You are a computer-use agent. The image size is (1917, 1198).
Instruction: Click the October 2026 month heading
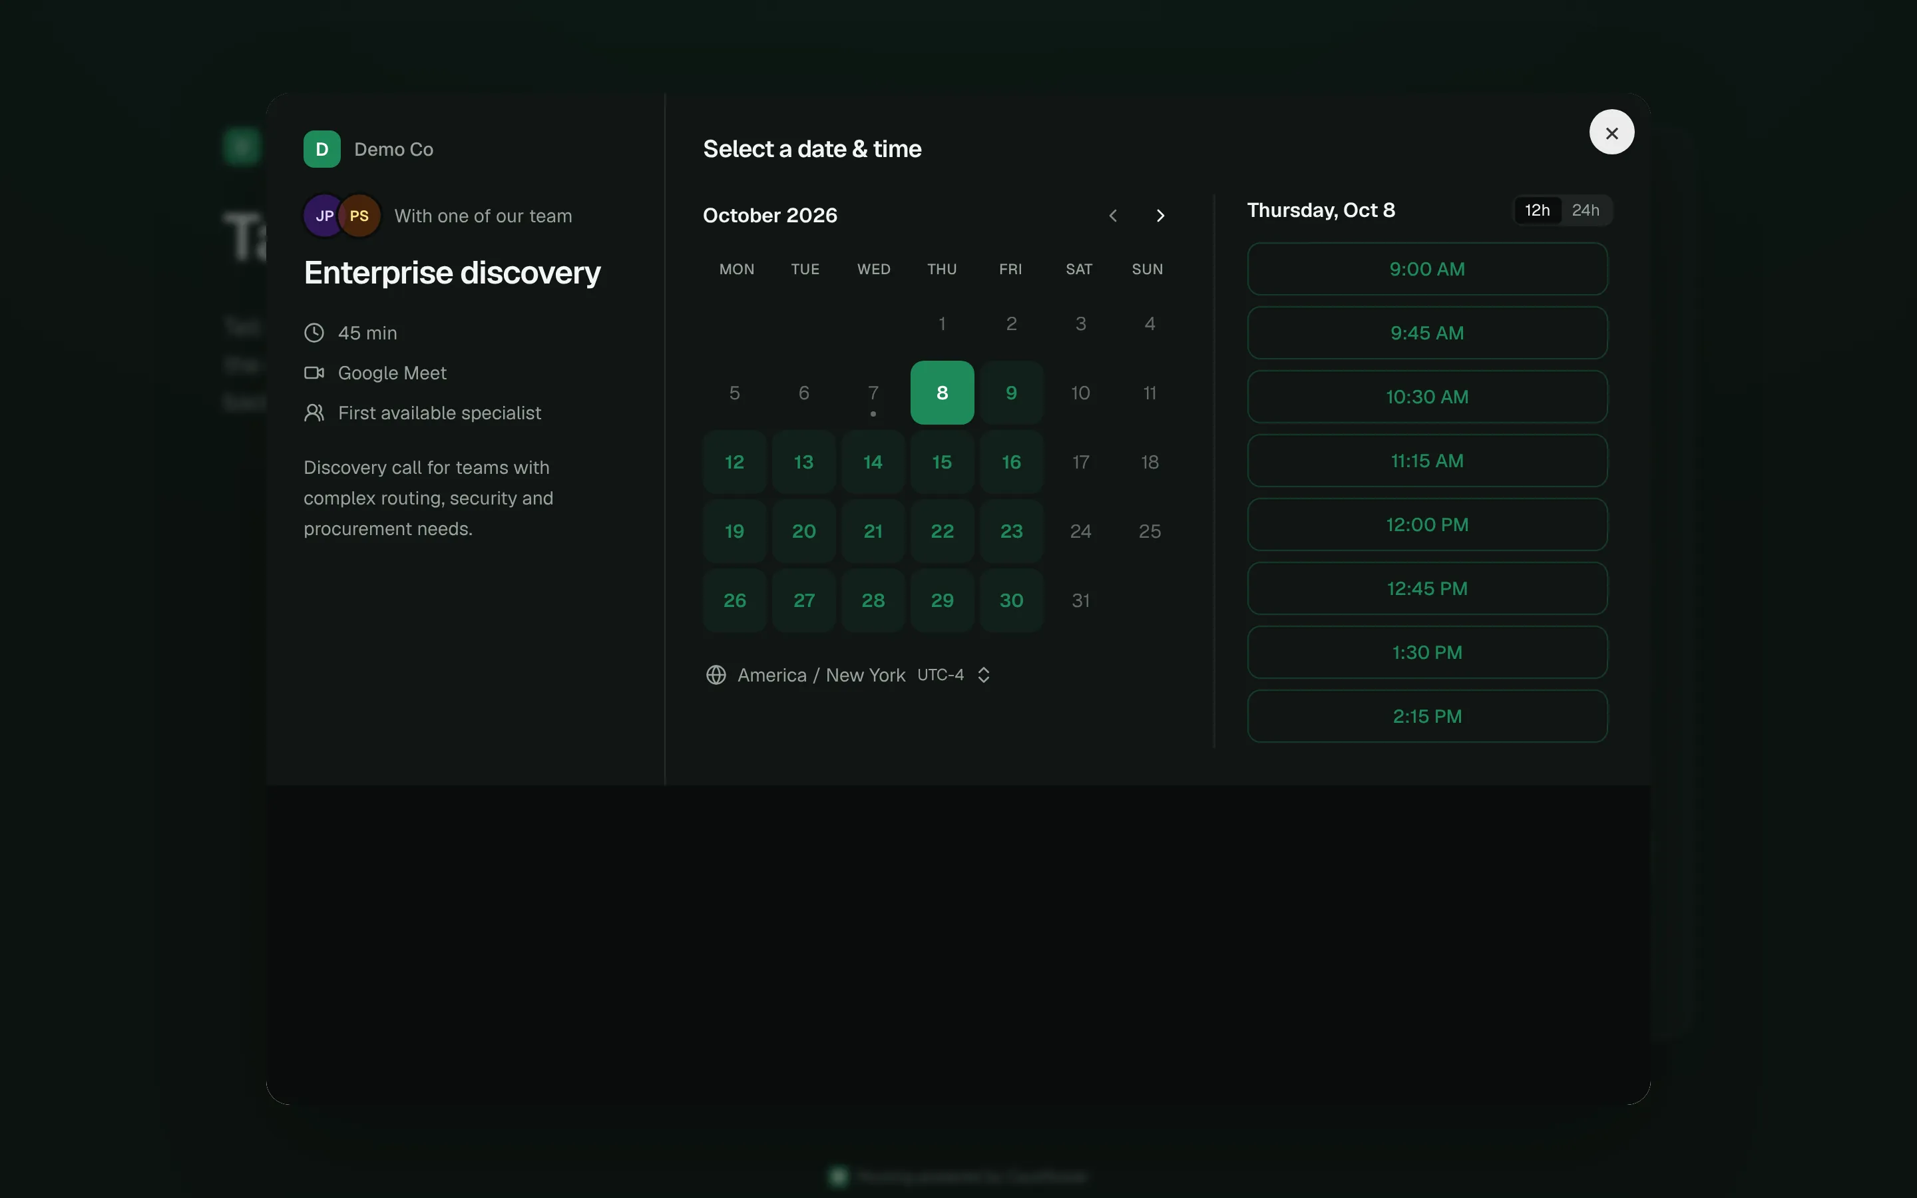(x=769, y=216)
